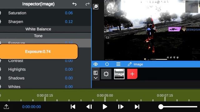Screen dimensions: 200x112
Task: Click timeline marker at 0:00:05:00
Action: (105, 96)
